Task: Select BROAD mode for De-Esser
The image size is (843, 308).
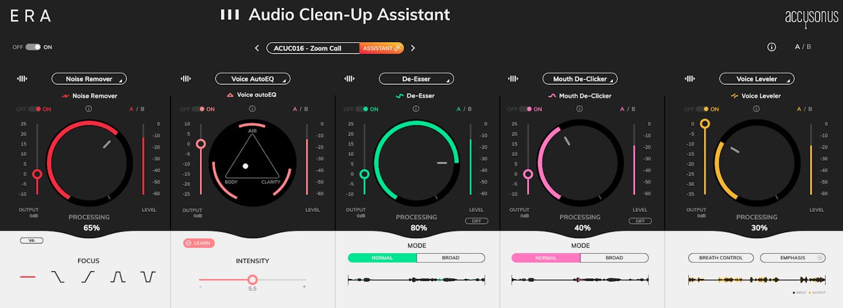Action: tap(450, 258)
